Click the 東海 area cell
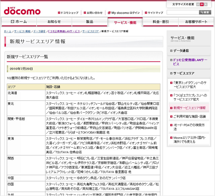This screenshot has height=196, width=215. (26, 145)
